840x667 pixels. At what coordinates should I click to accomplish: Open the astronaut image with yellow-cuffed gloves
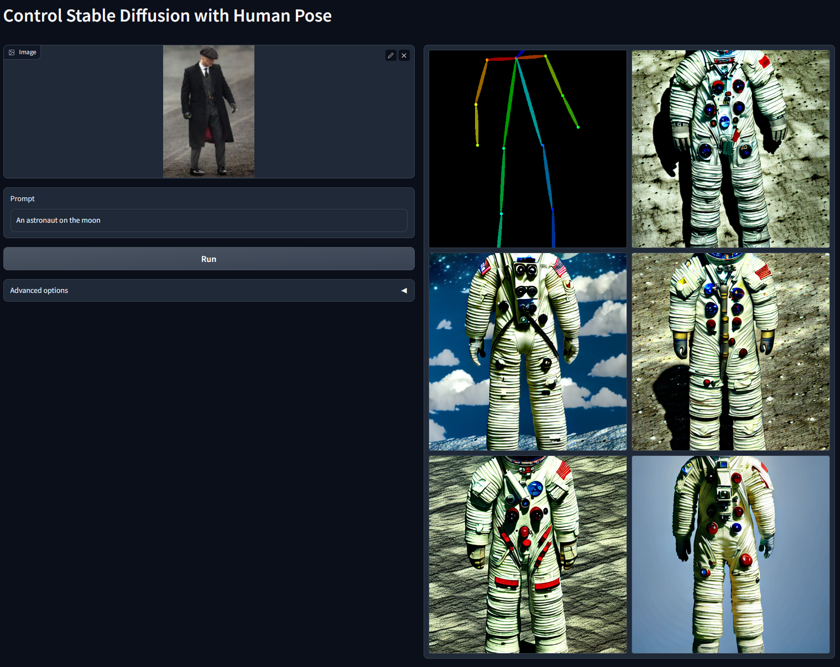pyautogui.click(x=731, y=351)
